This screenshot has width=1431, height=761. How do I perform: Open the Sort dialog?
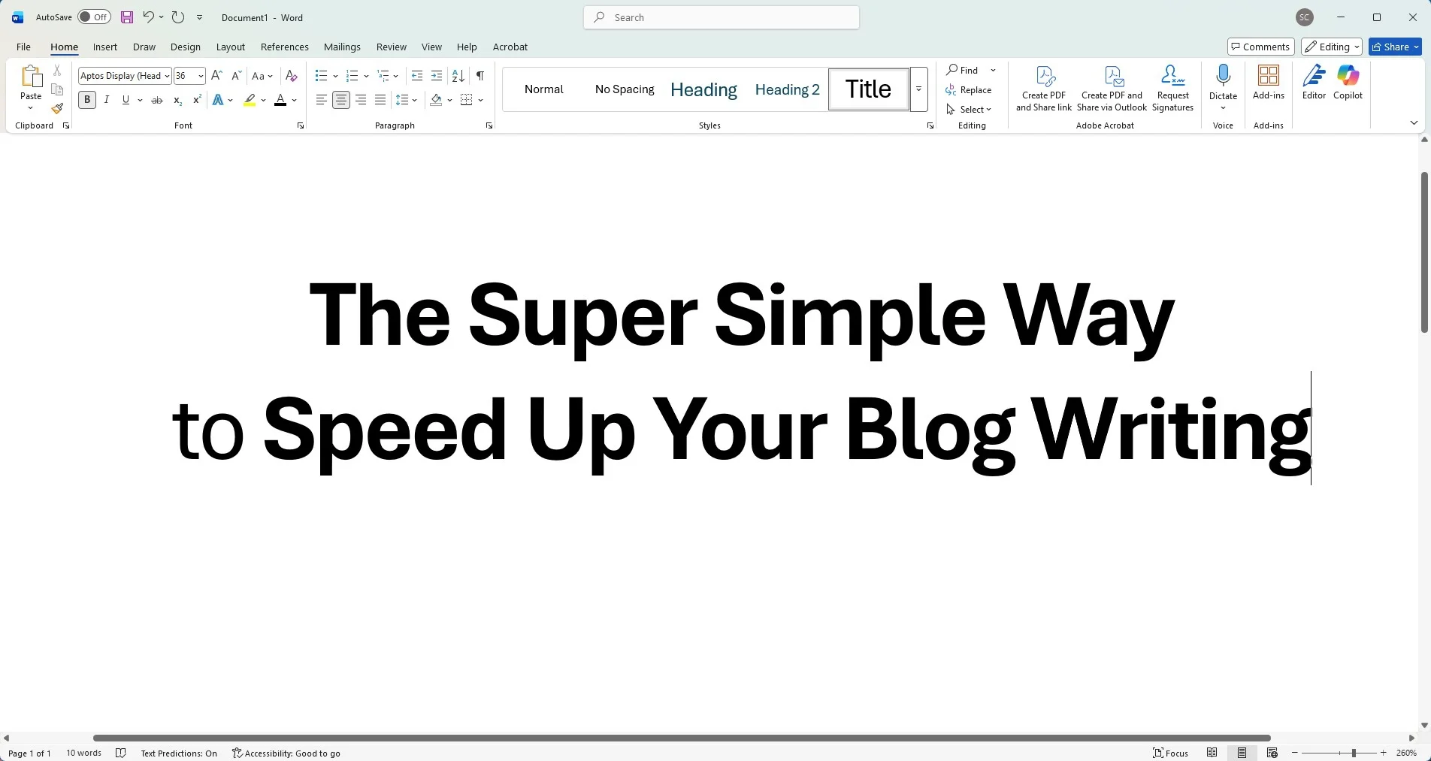456,75
